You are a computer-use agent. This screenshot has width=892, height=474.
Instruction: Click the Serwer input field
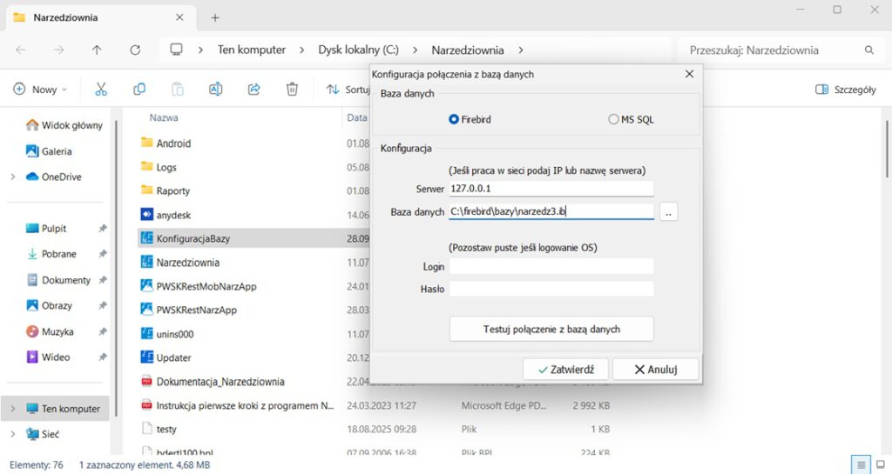coord(551,189)
